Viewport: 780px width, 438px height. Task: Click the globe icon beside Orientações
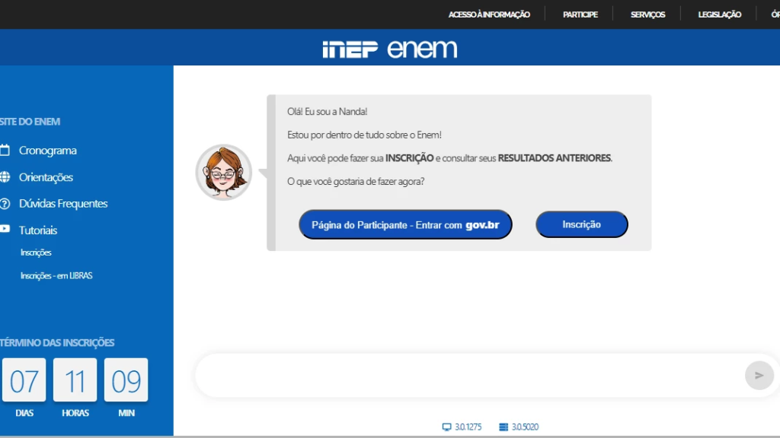point(5,177)
